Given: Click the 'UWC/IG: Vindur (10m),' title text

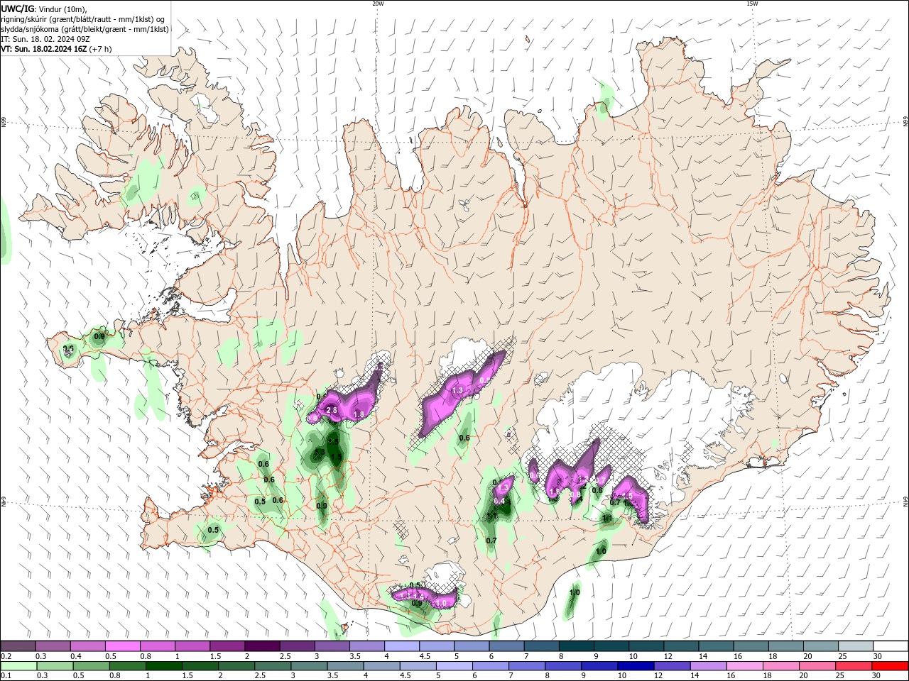Looking at the screenshot, I should pos(44,9).
